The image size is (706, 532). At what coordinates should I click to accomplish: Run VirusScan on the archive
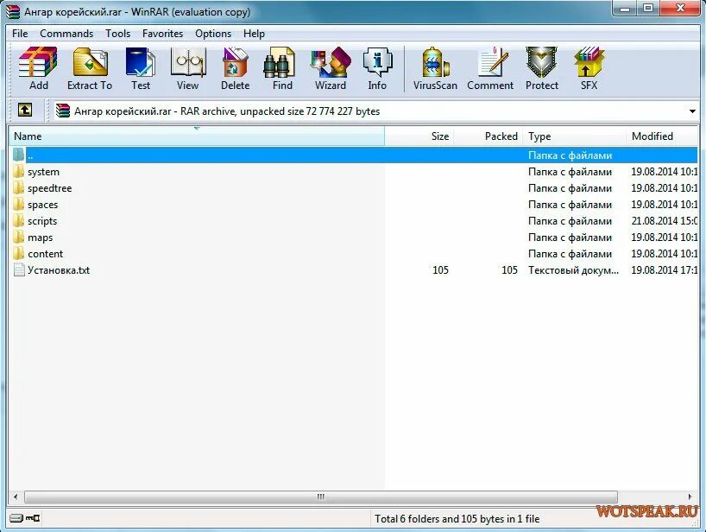tap(435, 63)
